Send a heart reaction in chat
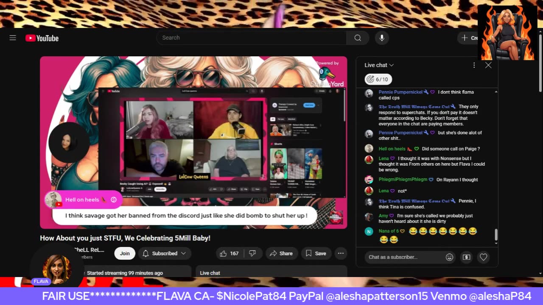Image resolution: width=543 pixels, height=305 pixels. point(483,257)
